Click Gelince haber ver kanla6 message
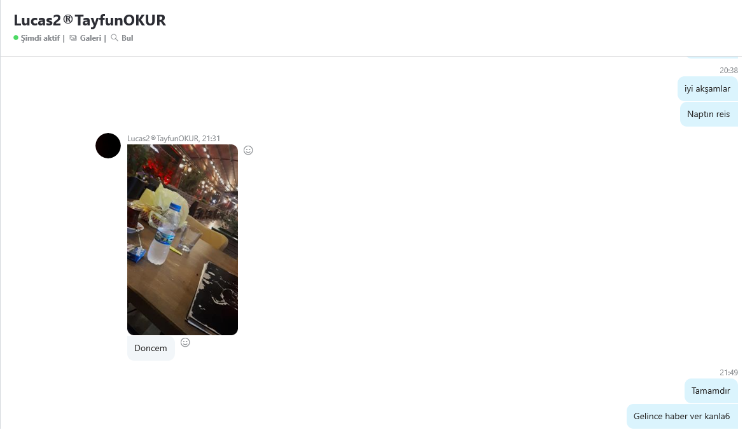The width and height of the screenshot is (745, 430). point(682,416)
